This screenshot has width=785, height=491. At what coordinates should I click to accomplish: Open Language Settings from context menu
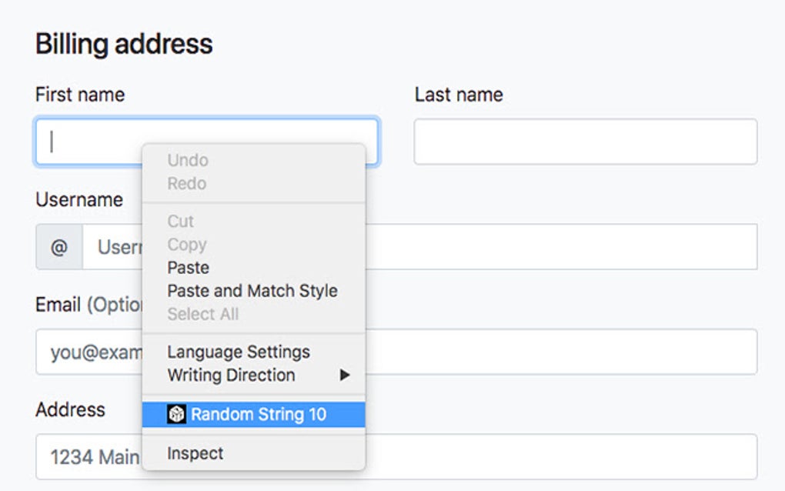pos(239,352)
